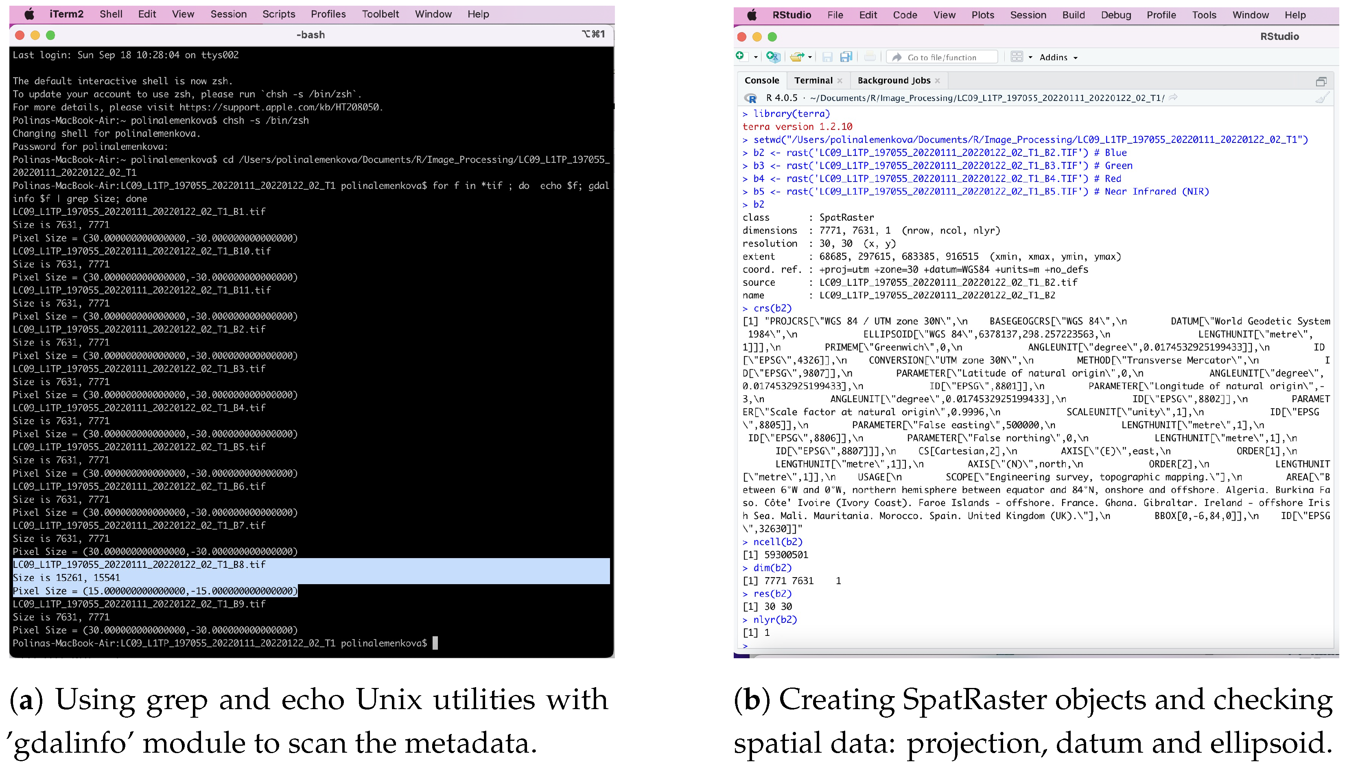This screenshot has height=771, width=1347.
Task: Click the 'Pixel Size = (15.0...' line
Action: (x=155, y=591)
